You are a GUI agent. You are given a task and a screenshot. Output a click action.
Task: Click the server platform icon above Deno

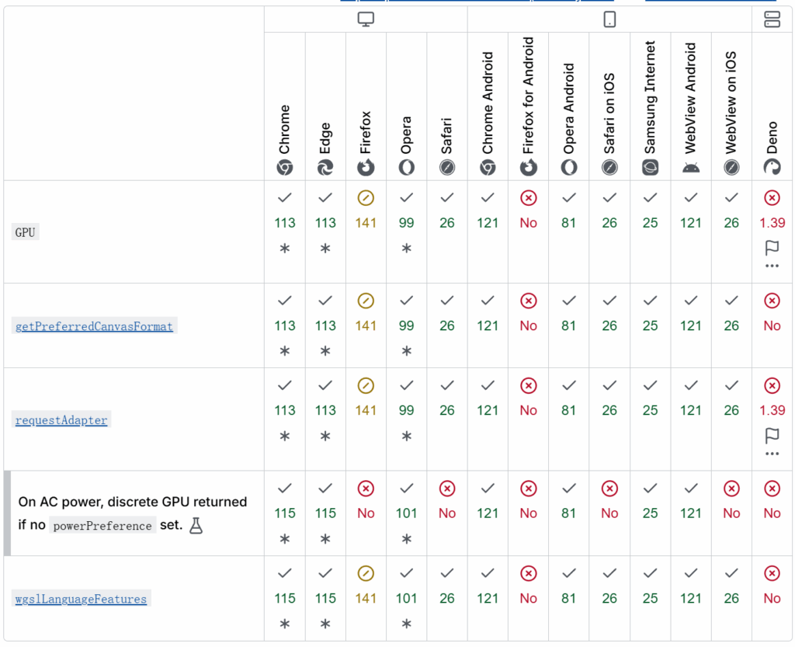click(772, 19)
